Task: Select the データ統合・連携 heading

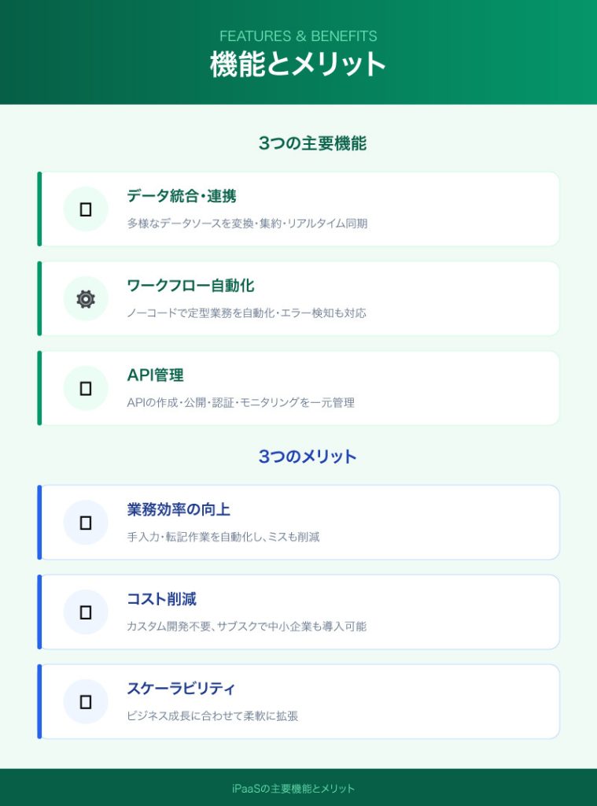Action: coord(182,196)
